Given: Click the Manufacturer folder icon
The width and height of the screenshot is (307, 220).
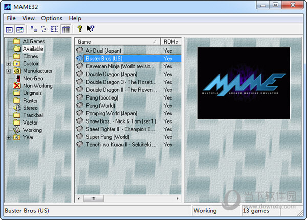Looking at the screenshot, I should 17,71.
